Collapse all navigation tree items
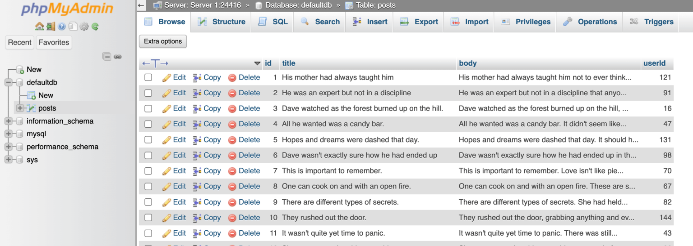 pos(106,57)
